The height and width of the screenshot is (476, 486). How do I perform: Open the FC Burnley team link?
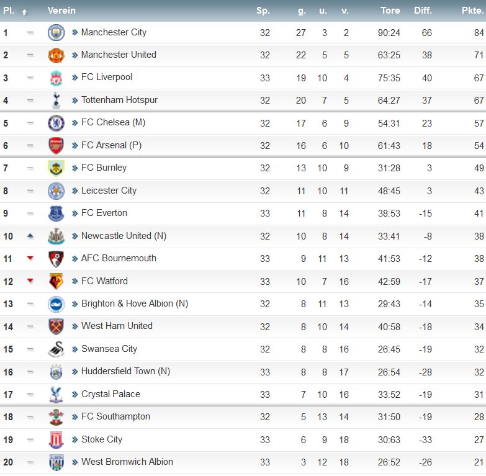(x=104, y=168)
